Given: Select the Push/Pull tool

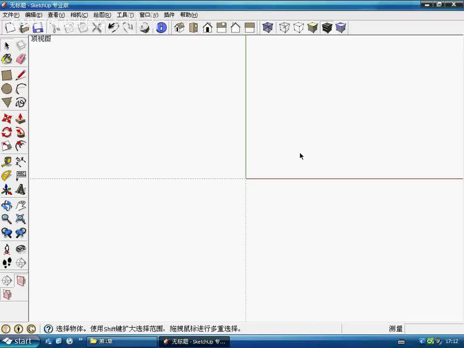Looking at the screenshot, I should point(21,119).
